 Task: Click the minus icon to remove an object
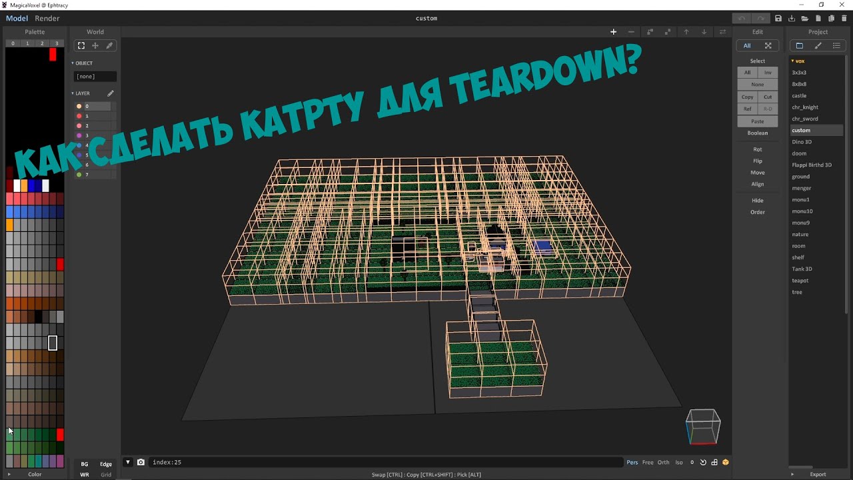pos(632,32)
